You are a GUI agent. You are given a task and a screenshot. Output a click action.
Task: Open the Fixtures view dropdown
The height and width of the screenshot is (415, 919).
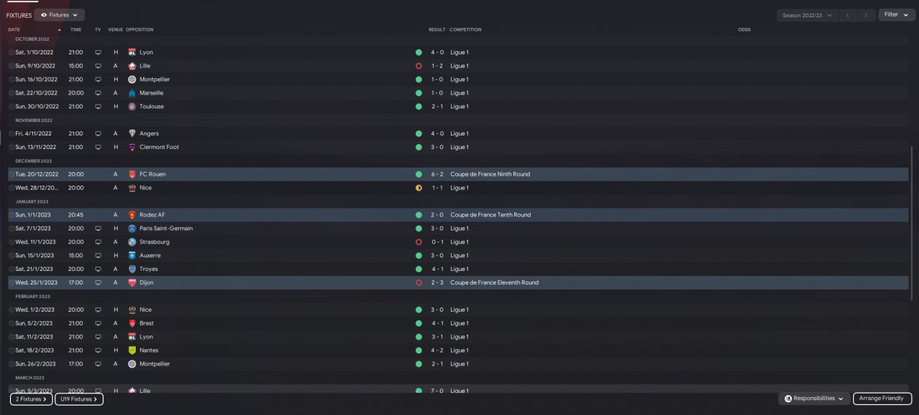(x=59, y=15)
